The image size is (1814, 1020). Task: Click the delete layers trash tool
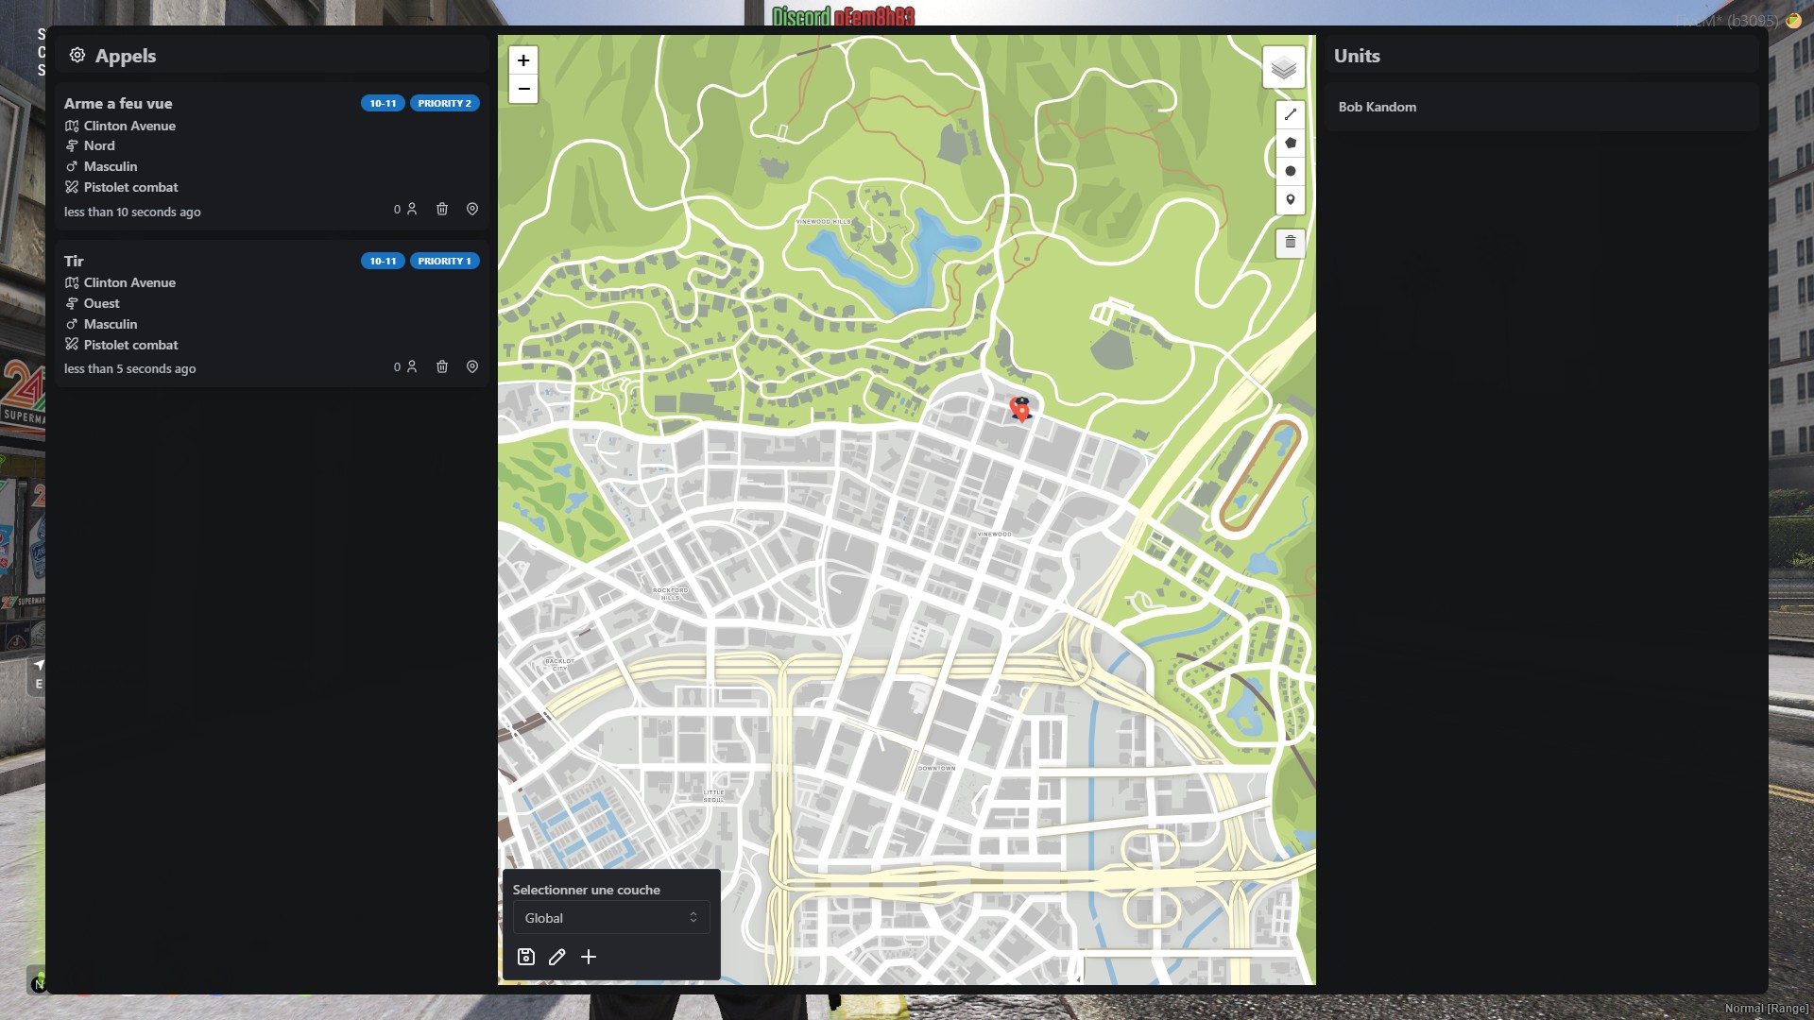[x=1291, y=243]
